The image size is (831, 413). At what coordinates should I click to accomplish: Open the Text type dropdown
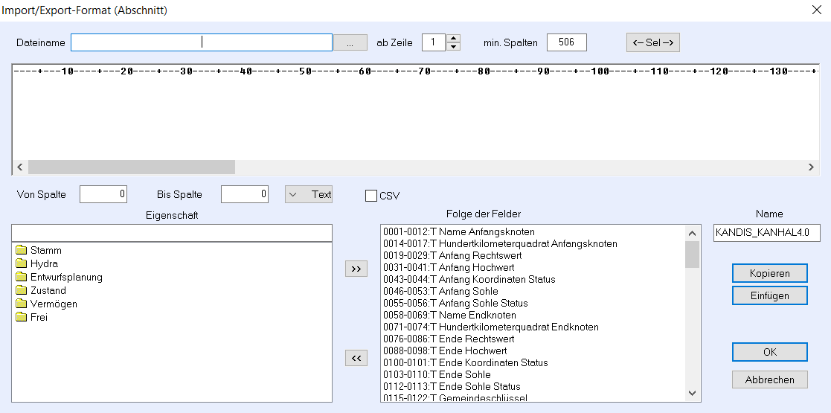(309, 194)
